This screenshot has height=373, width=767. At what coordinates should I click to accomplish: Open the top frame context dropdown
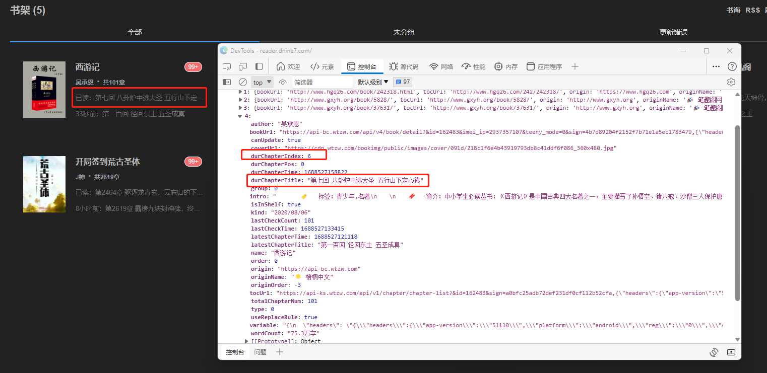tap(262, 82)
